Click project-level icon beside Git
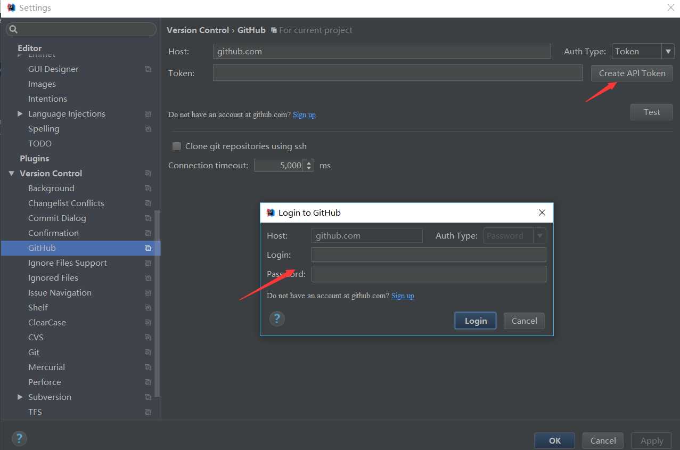Viewport: 680px width, 450px height. pyautogui.click(x=148, y=353)
